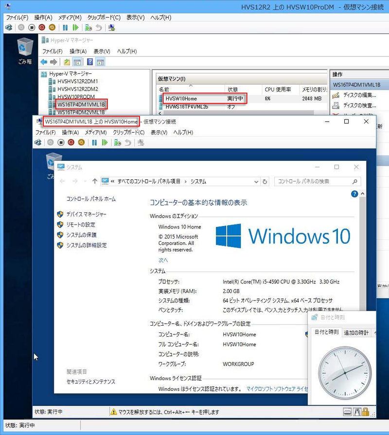Viewport: 389px width, 435px height.
Task: Open 操作(A) menu in Hyper-V Manager
Action: (78, 52)
